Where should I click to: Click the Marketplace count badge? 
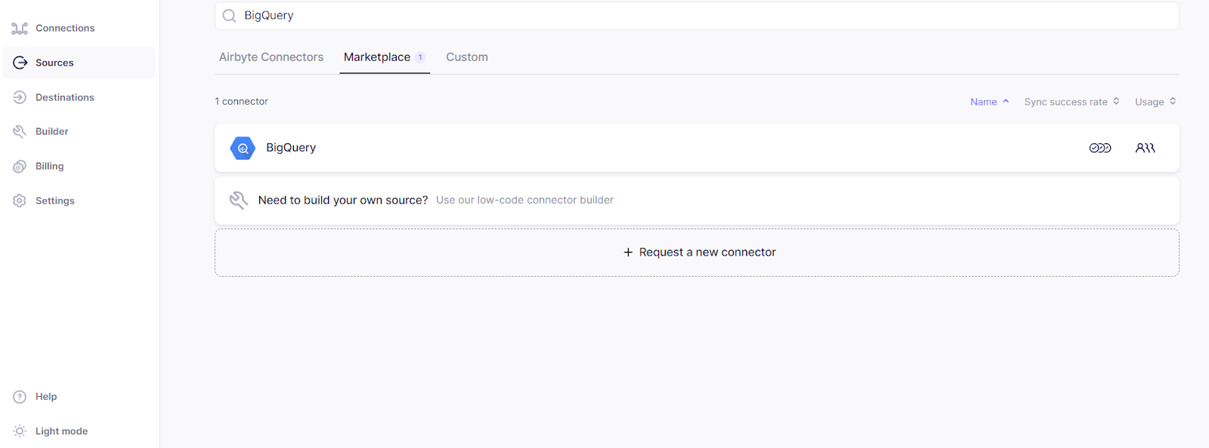[420, 57]
